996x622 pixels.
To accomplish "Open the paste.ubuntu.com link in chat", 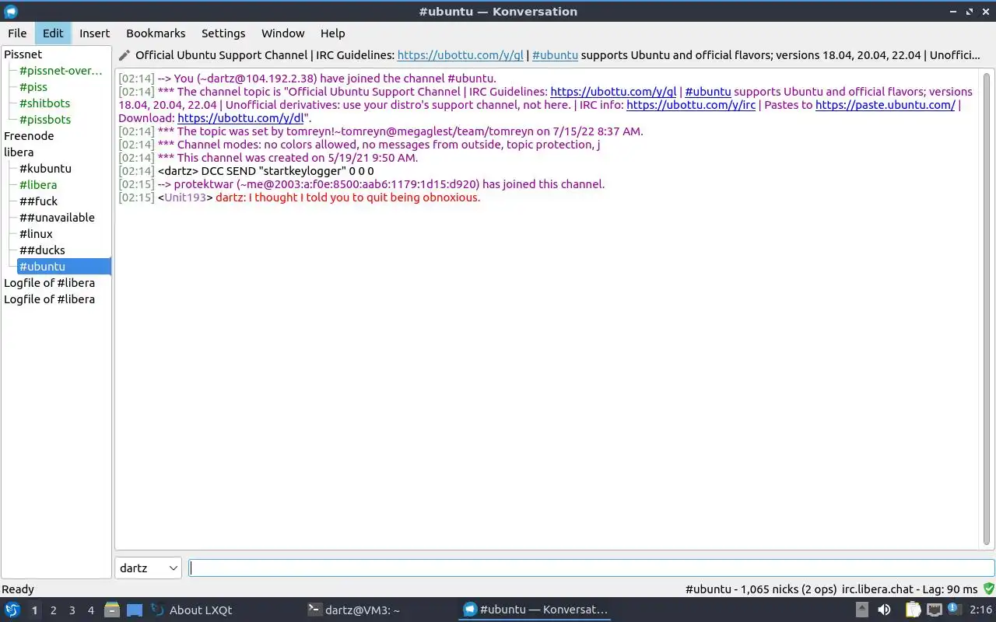I will tap(886, 105).
